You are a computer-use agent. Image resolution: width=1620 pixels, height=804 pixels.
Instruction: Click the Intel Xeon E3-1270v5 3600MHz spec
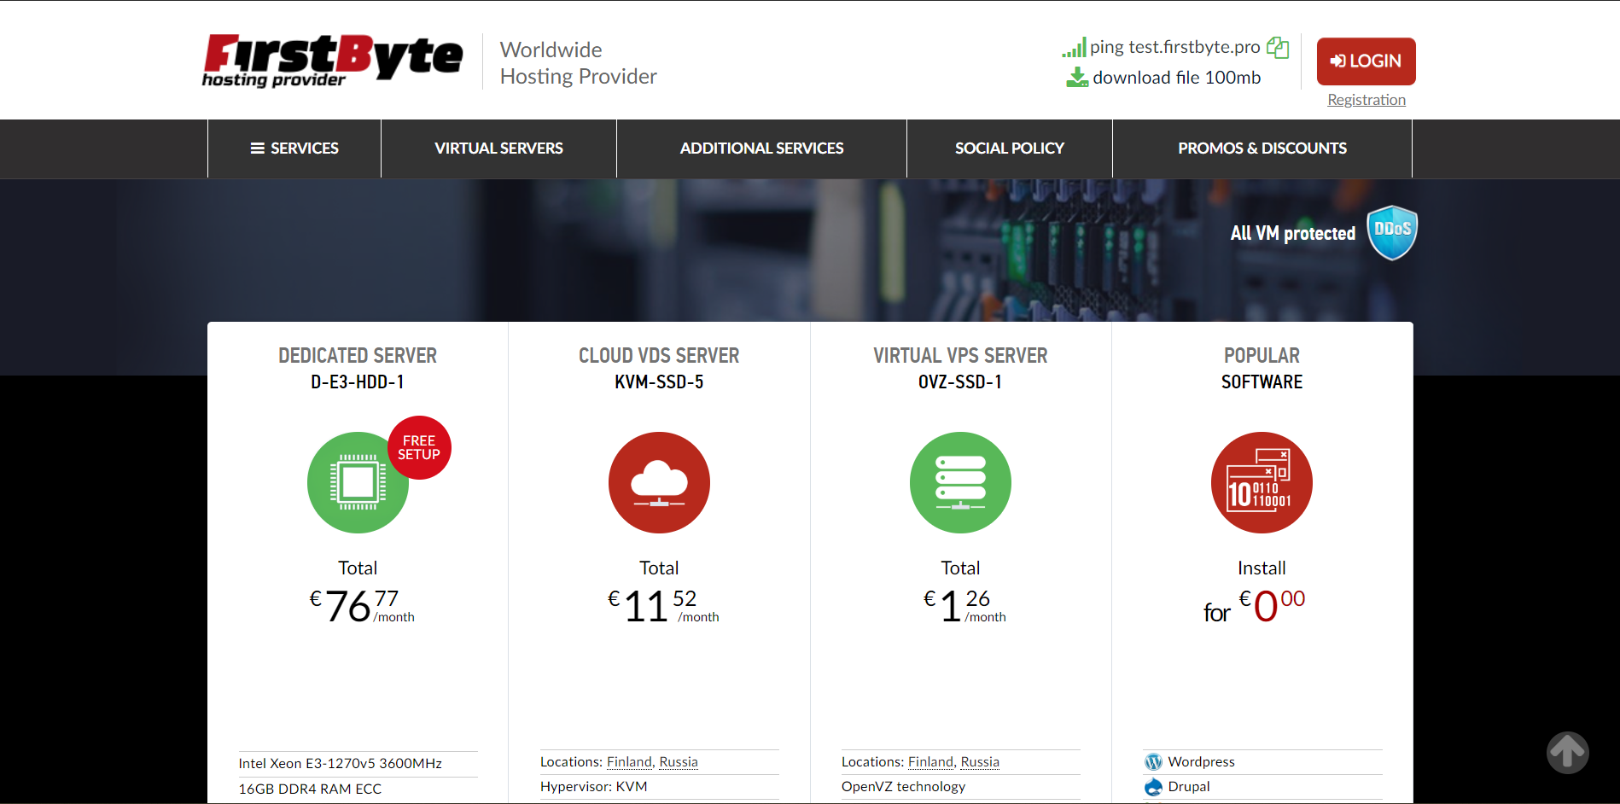pyautogui.click(x=341, y=763)
